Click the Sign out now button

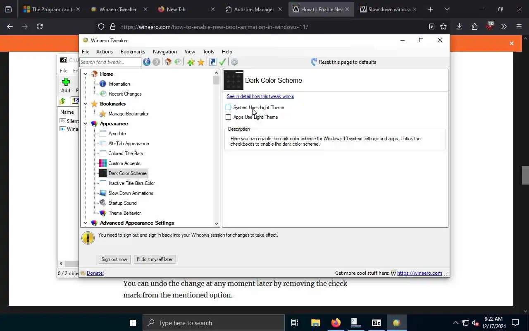point(114,259)
